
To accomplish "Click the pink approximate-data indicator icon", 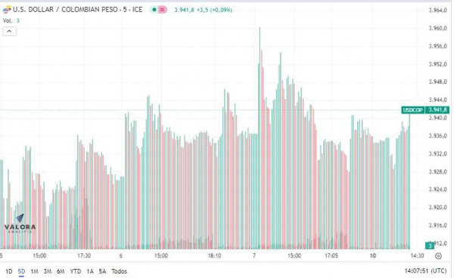I will 163,10.
